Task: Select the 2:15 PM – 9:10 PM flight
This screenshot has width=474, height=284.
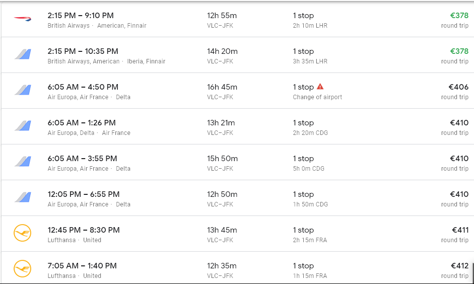Action: click(x=81, y=16)
